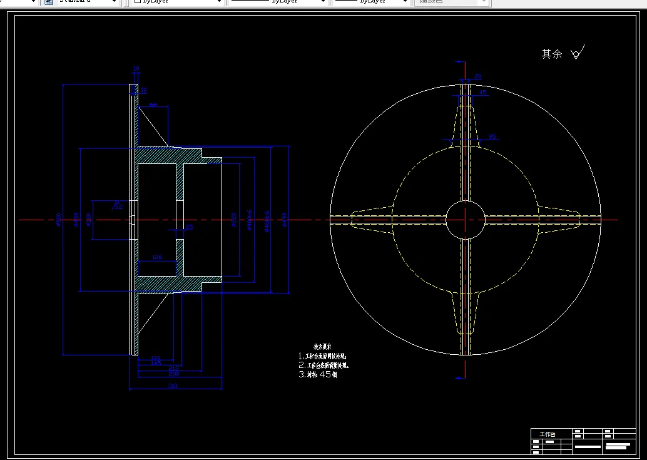This screenshot has width=647, height=460.
Task: Select the ø490 diameter dimension text
Action: (x=284, y=220)
